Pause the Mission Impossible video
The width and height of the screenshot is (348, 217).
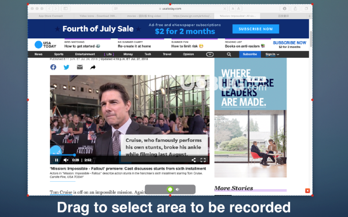(x=57, y=160)
